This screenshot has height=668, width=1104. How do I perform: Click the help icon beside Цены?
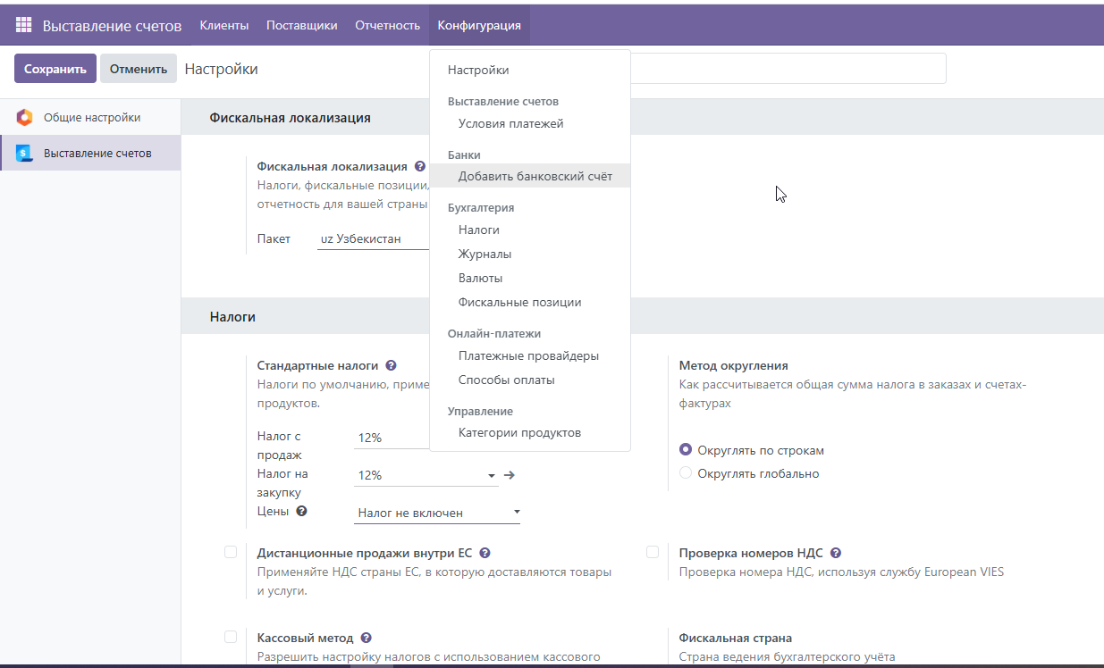tap(301, 512)
